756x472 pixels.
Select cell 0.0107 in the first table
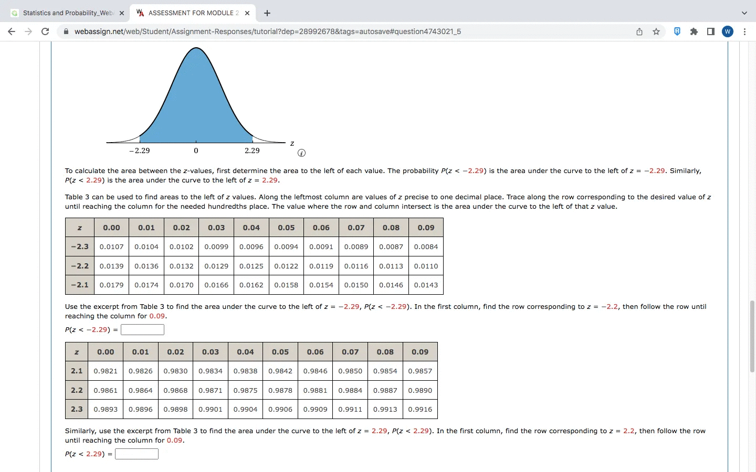(111, 246)
